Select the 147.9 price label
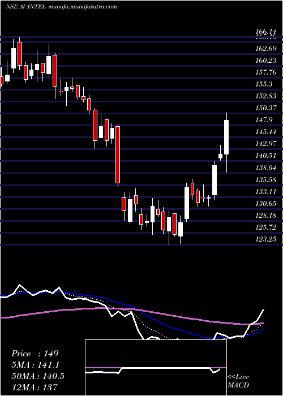Screen dimensions: 283x396 (x=264, y=120)
